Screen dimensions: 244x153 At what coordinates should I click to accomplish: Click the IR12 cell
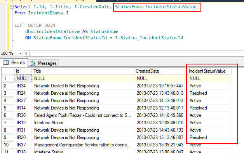[x=23, y=123]
